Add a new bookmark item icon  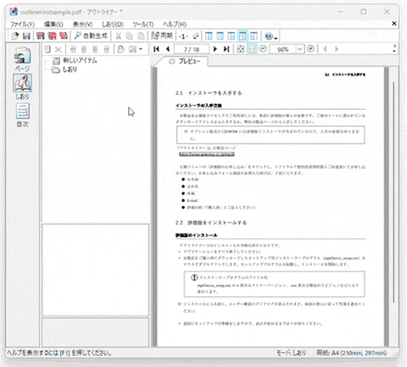(47, 50)
